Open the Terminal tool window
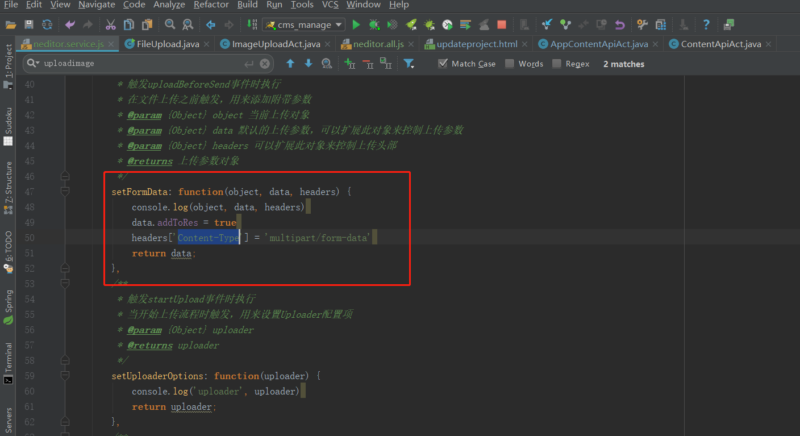Image resolution: width=800 pixels, height=436 pixels. point(9,363)
